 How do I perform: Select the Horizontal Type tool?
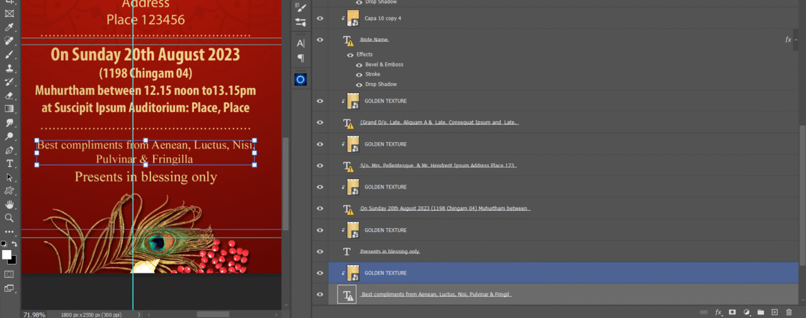pyautogui.click(x=9, y=163)
